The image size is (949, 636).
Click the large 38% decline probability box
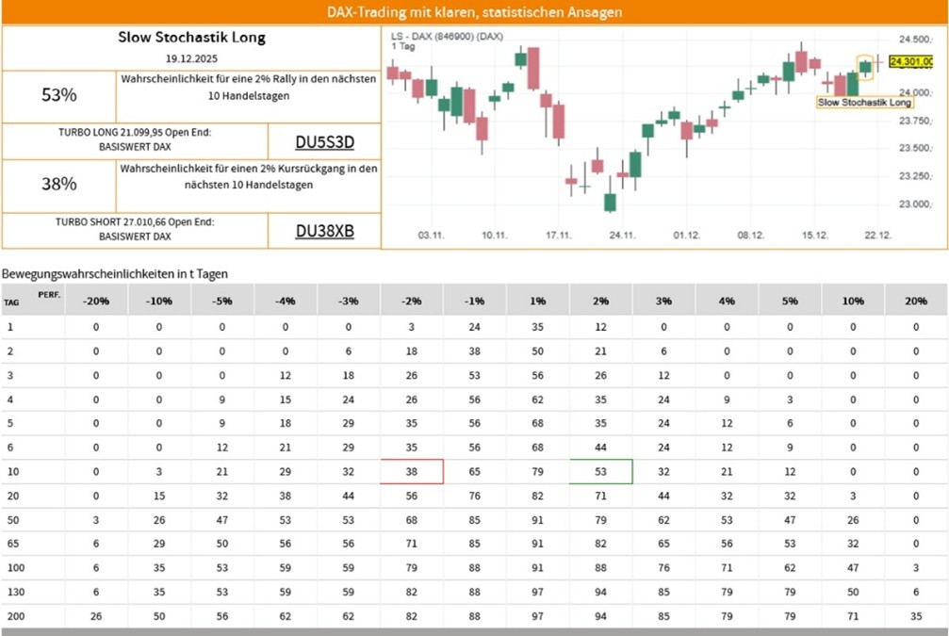click(x=59, y=185)
